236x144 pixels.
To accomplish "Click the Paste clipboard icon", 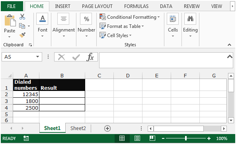I will point(10,20).
